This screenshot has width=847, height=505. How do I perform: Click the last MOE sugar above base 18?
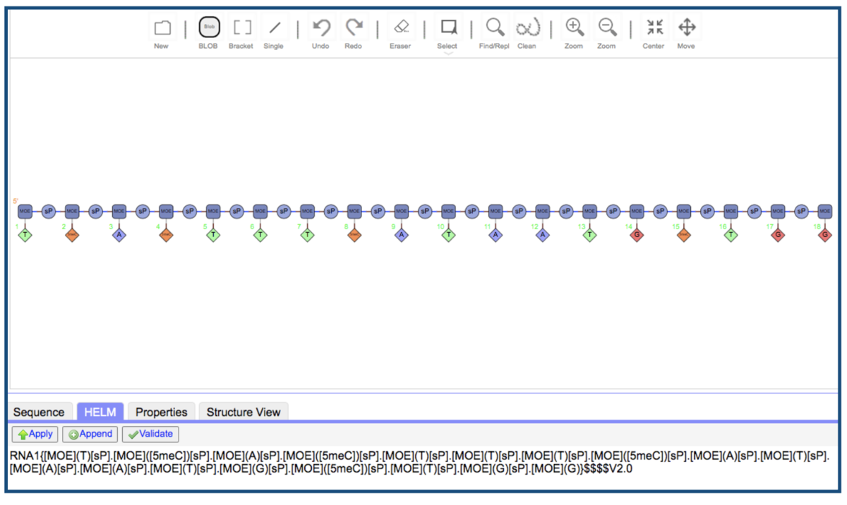(x=824, y=210)
